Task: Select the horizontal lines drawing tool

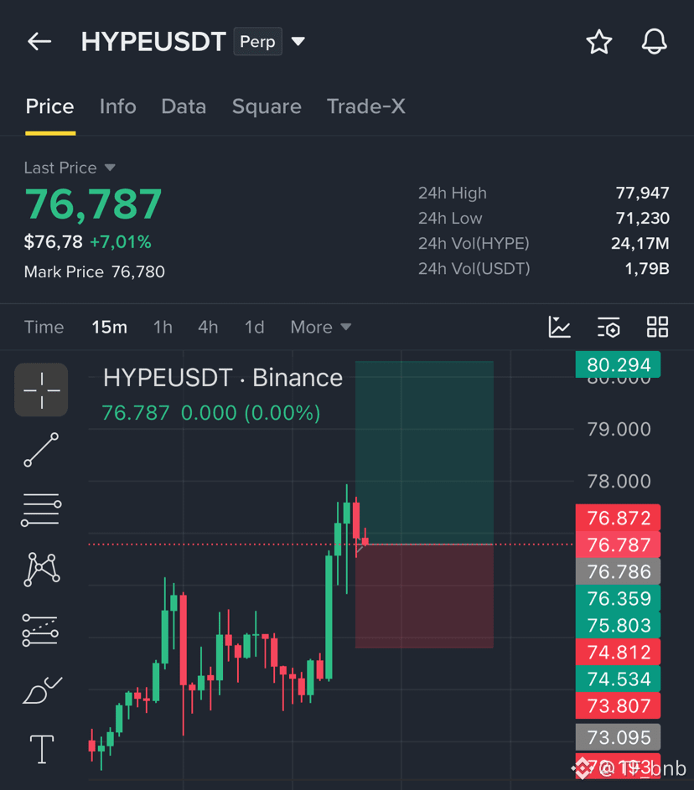Action: pos(41,509)
